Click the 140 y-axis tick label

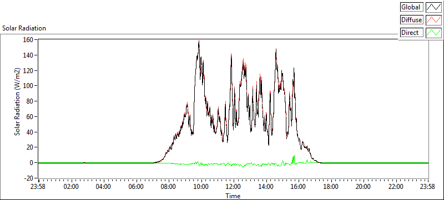coord(29,55)
